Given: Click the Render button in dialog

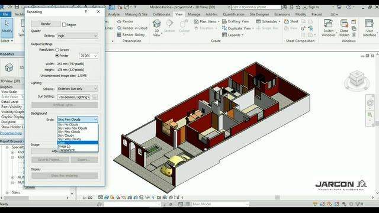Looking at the screenshot, I should click(46, 24).
